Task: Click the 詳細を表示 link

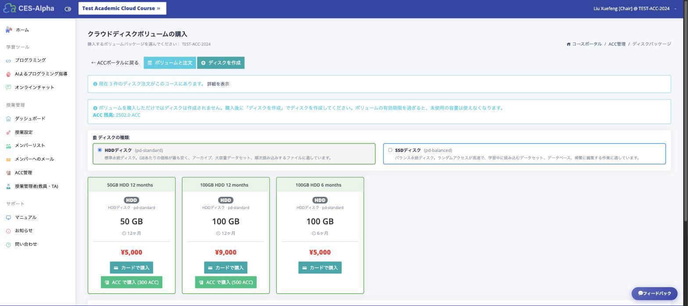Action: click(x=218, y=84)
